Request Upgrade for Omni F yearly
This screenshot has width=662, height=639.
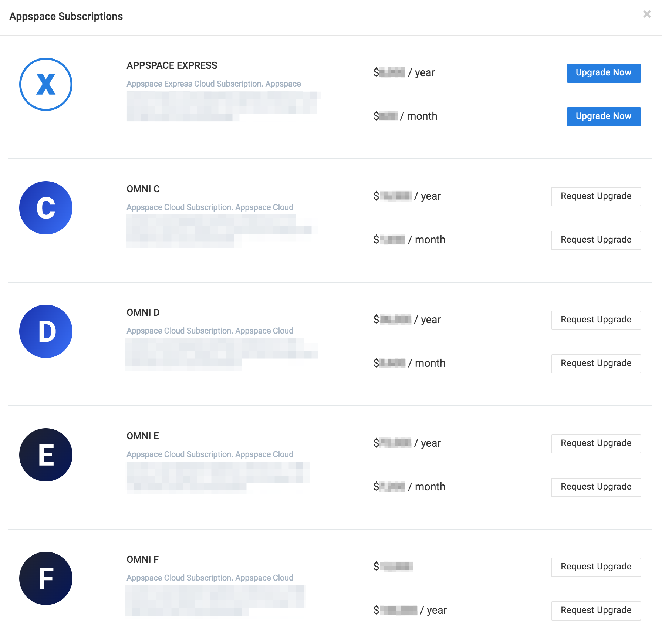coord(596,611)
